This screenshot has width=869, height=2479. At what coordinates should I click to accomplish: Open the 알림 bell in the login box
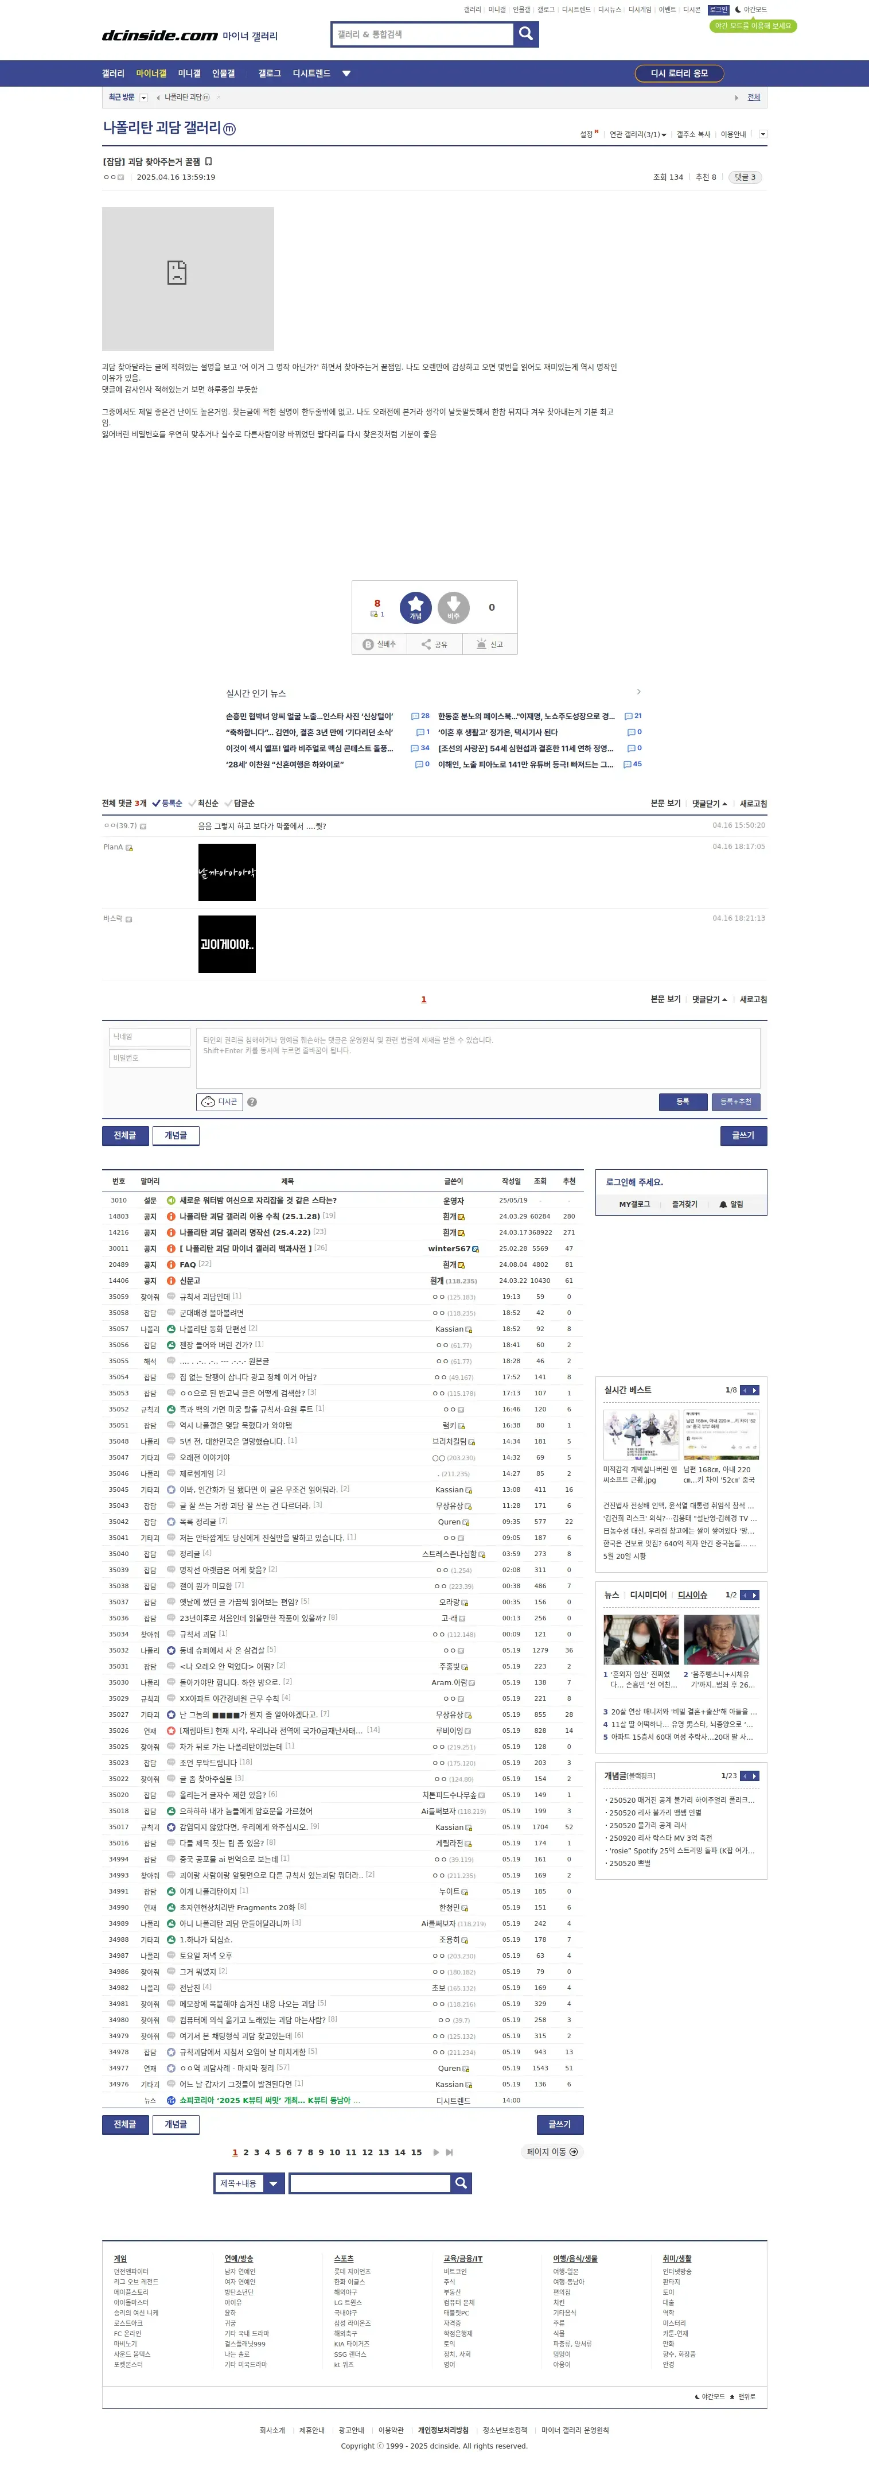[x=731, y=1205]
